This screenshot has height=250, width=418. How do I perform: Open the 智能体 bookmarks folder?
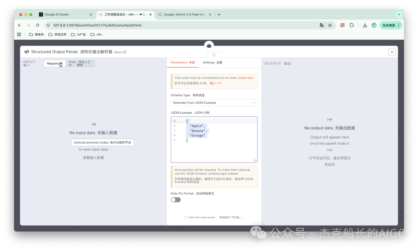pyautogui.click(x=36, y=34)
